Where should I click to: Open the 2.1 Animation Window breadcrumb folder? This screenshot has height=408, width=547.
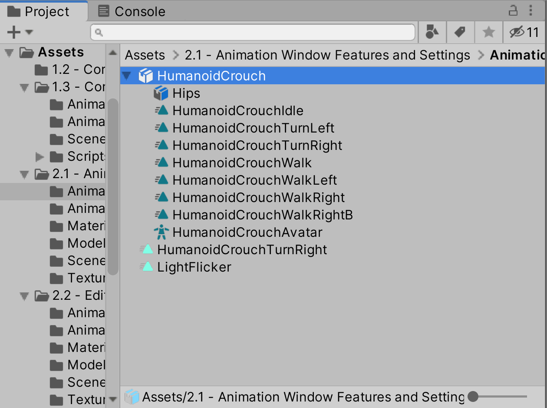coord(327,55)
